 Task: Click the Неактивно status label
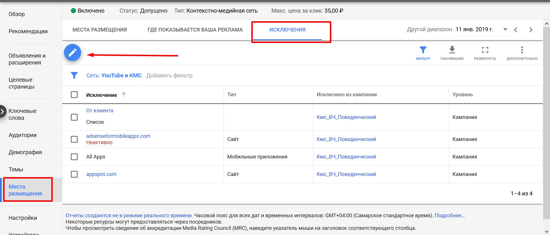[99, 142]
